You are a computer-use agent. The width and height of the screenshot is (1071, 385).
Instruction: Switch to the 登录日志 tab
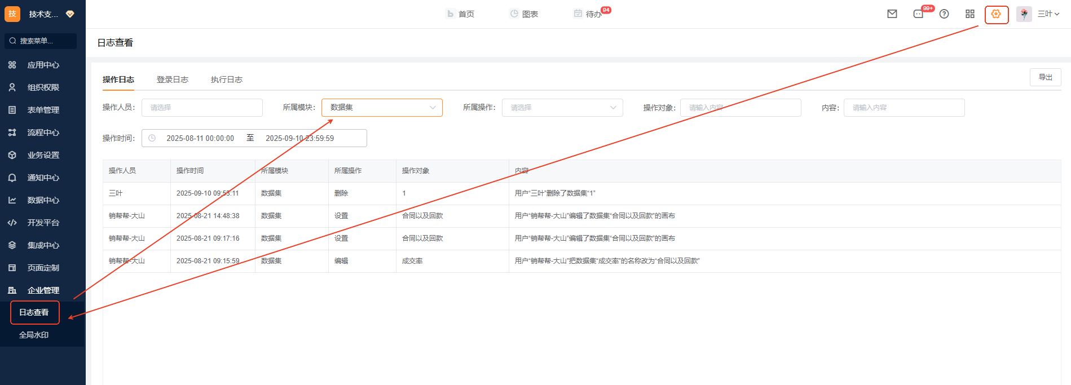172,79
